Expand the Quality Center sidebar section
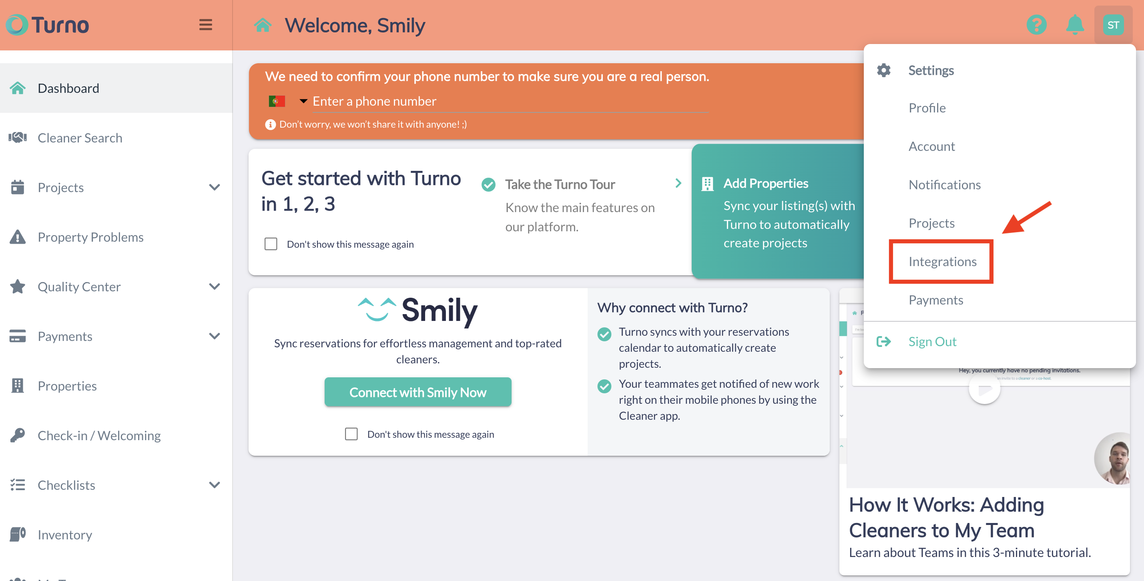 pyautogui.click(x=215, y=287)
